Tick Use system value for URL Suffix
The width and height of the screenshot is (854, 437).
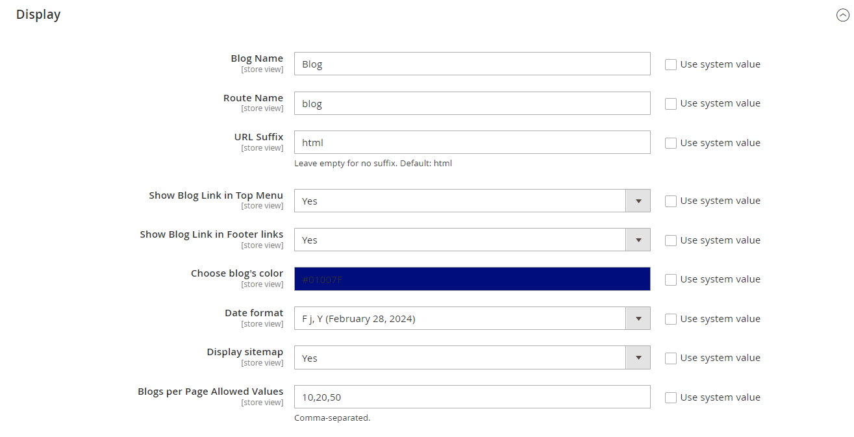pyautogui.click(x=671, y=143)
